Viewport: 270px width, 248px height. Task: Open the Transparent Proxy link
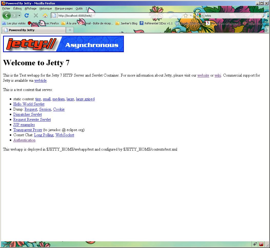tap(27, 130)
